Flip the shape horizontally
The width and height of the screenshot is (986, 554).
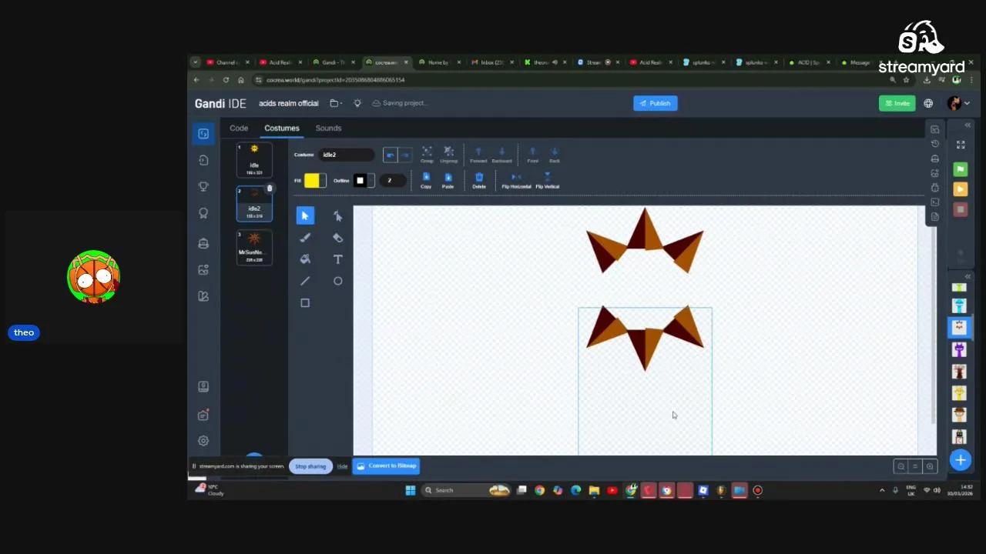click(x=516, y=181)
